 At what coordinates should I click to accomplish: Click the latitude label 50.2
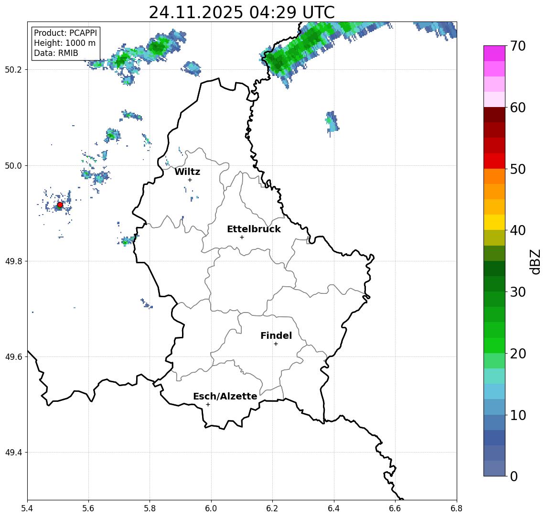coord(13,69)
